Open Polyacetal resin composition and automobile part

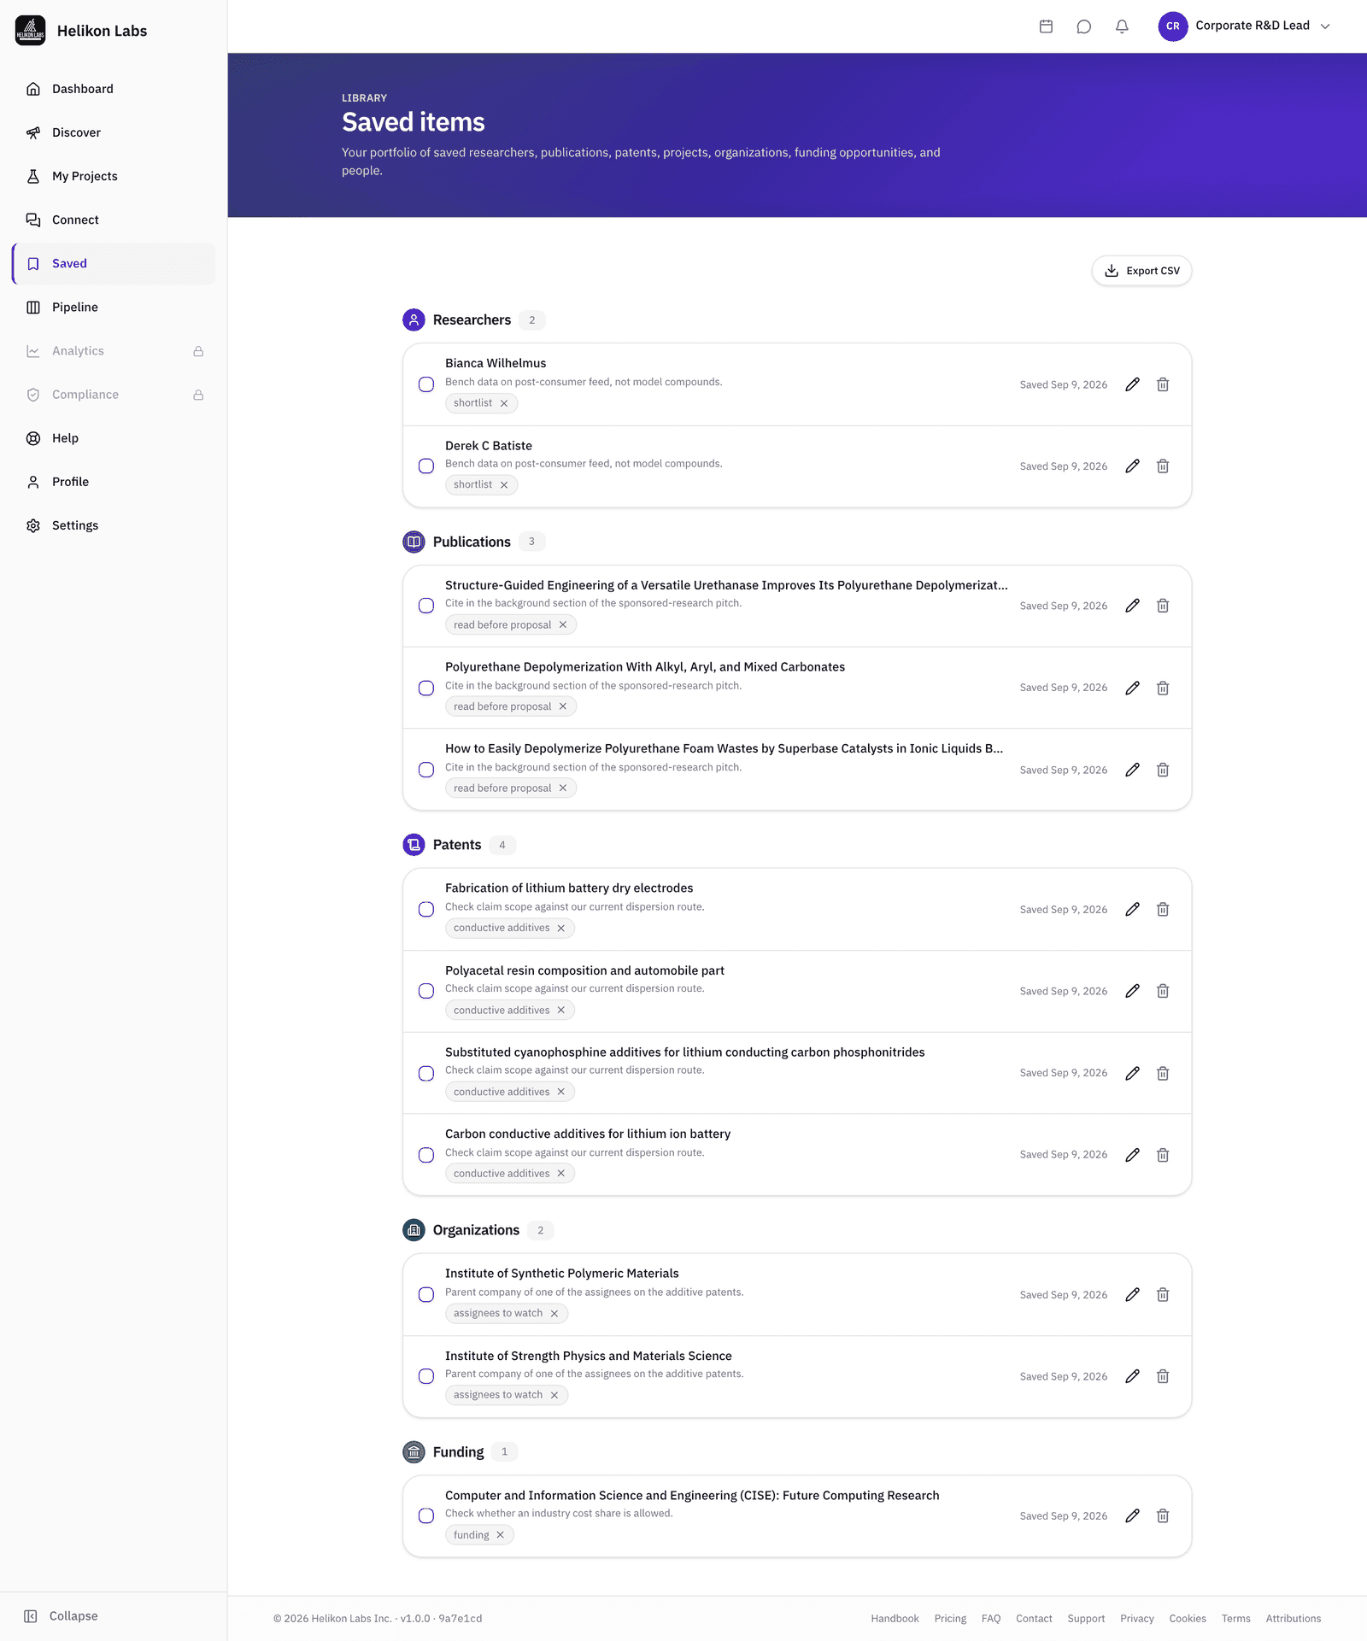[x=584, y=970]
